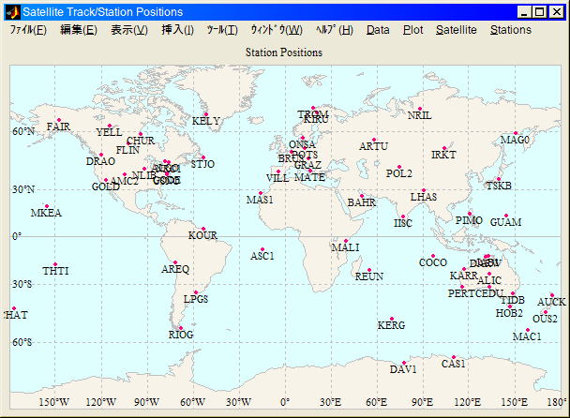This screenshot has width=570, height=418.
Task: Open the 挿入(I) menu
Action: coord(177,30)
